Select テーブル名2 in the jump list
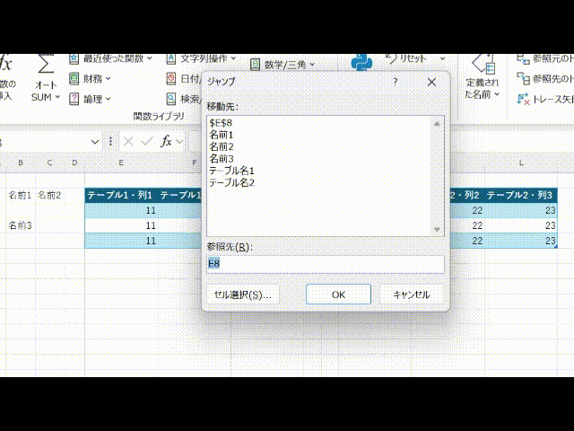Viewport: 574px width, 431px height. [x=231, y=182]
